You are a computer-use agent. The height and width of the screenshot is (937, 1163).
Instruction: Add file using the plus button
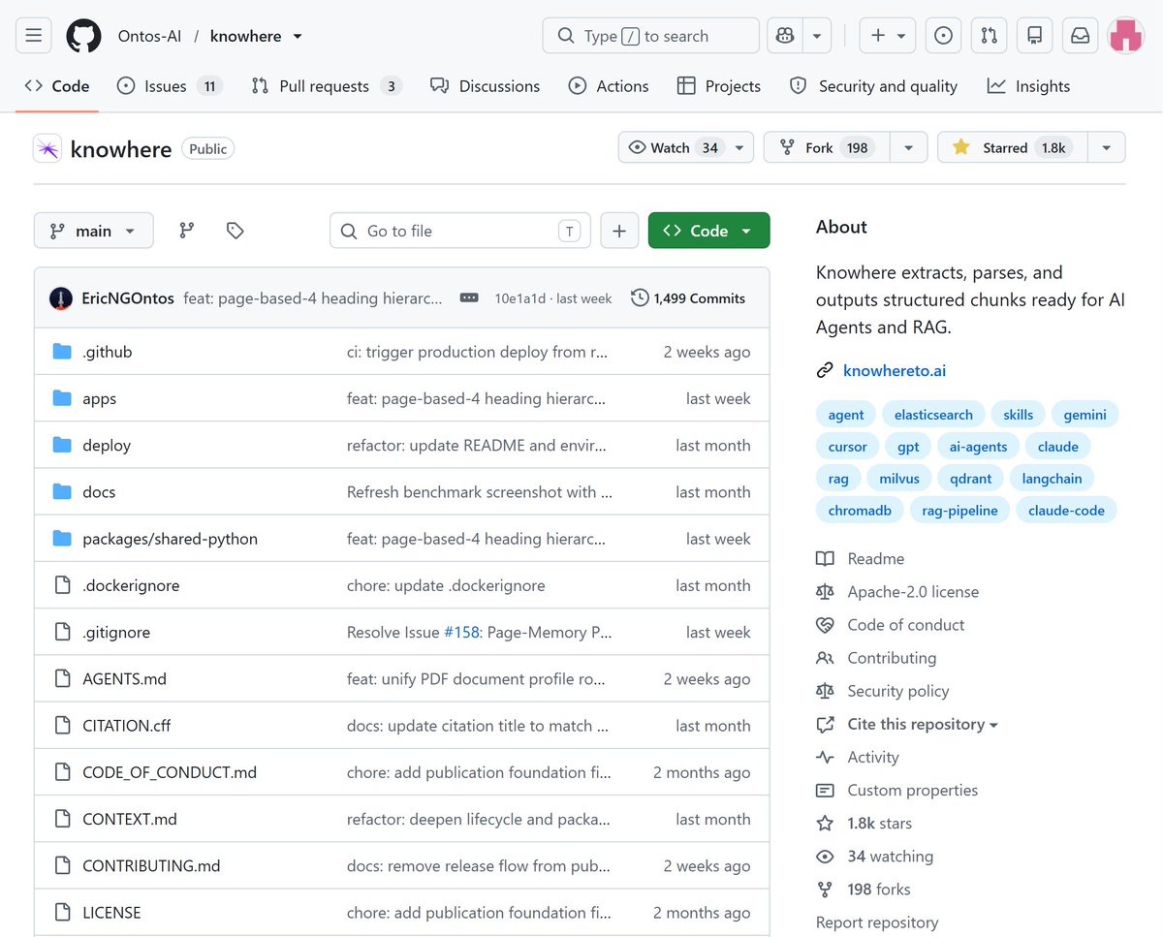click(x=619, y=231)
